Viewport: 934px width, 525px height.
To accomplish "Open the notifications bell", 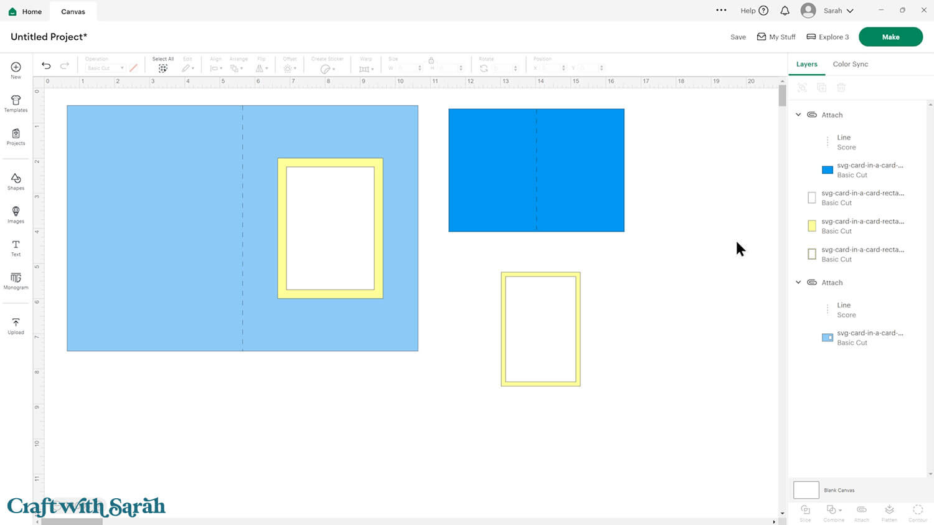I will pos(785,11).
